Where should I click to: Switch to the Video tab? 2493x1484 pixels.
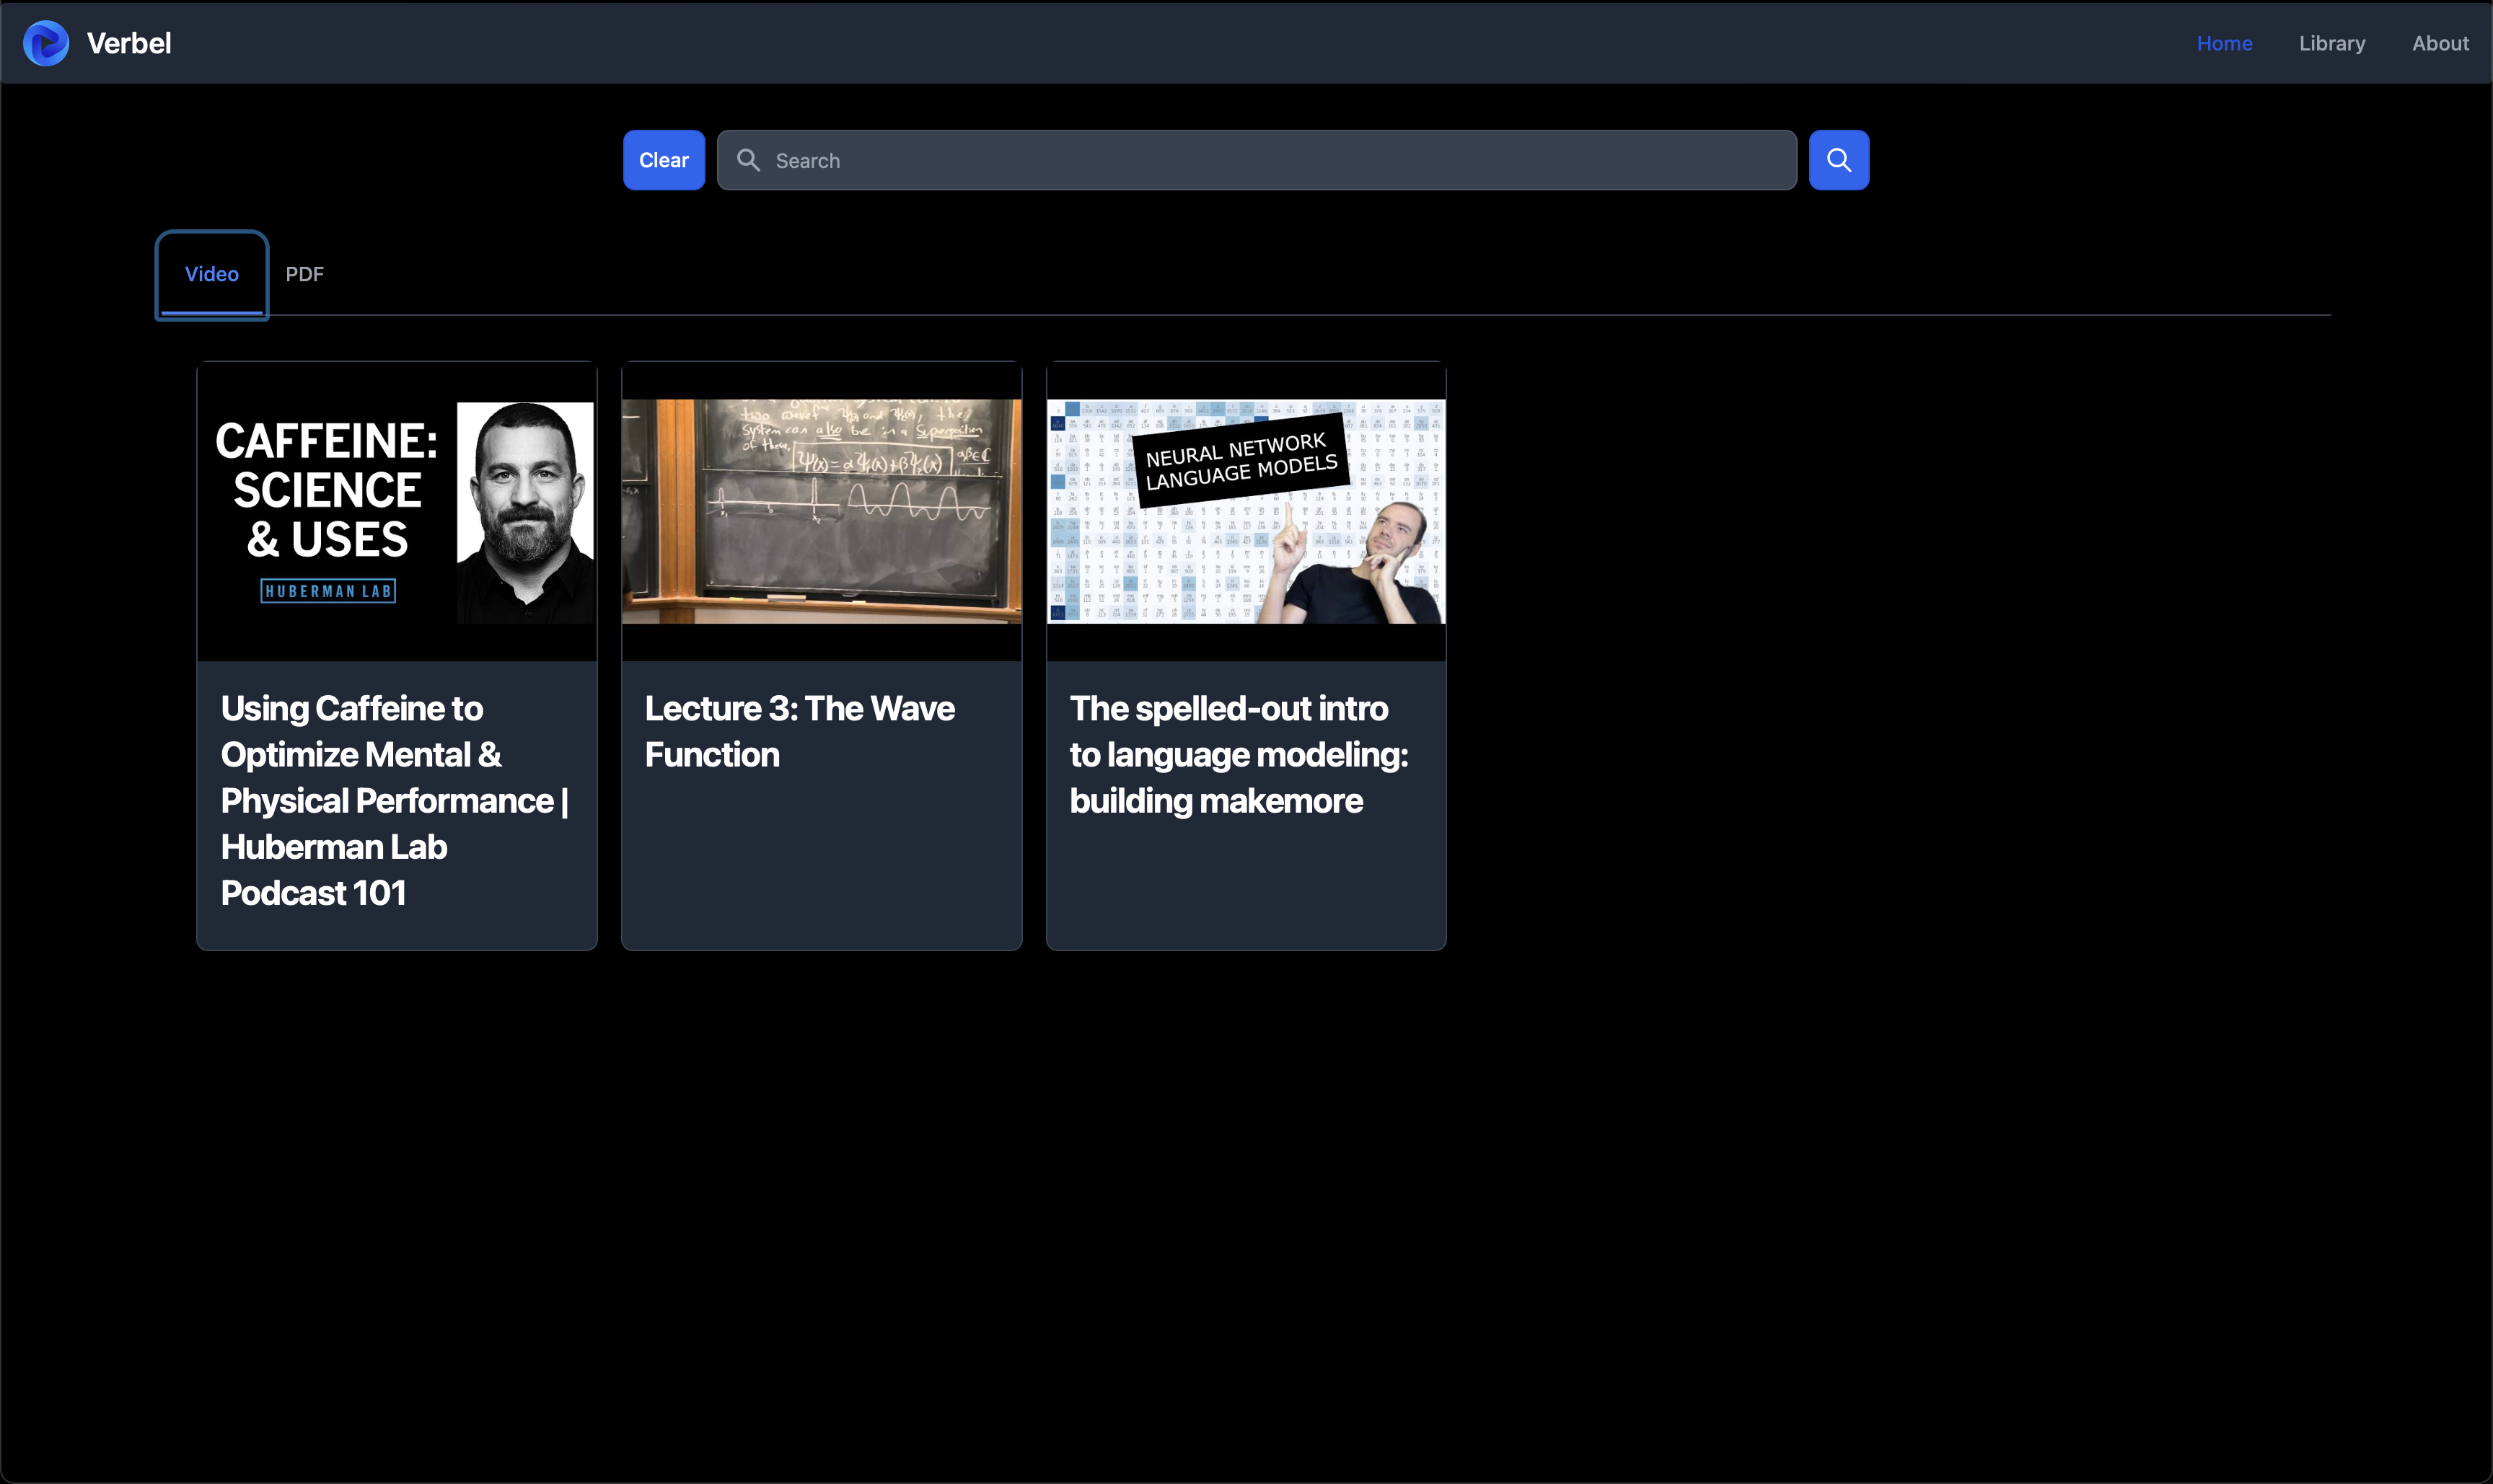[211, 274]
